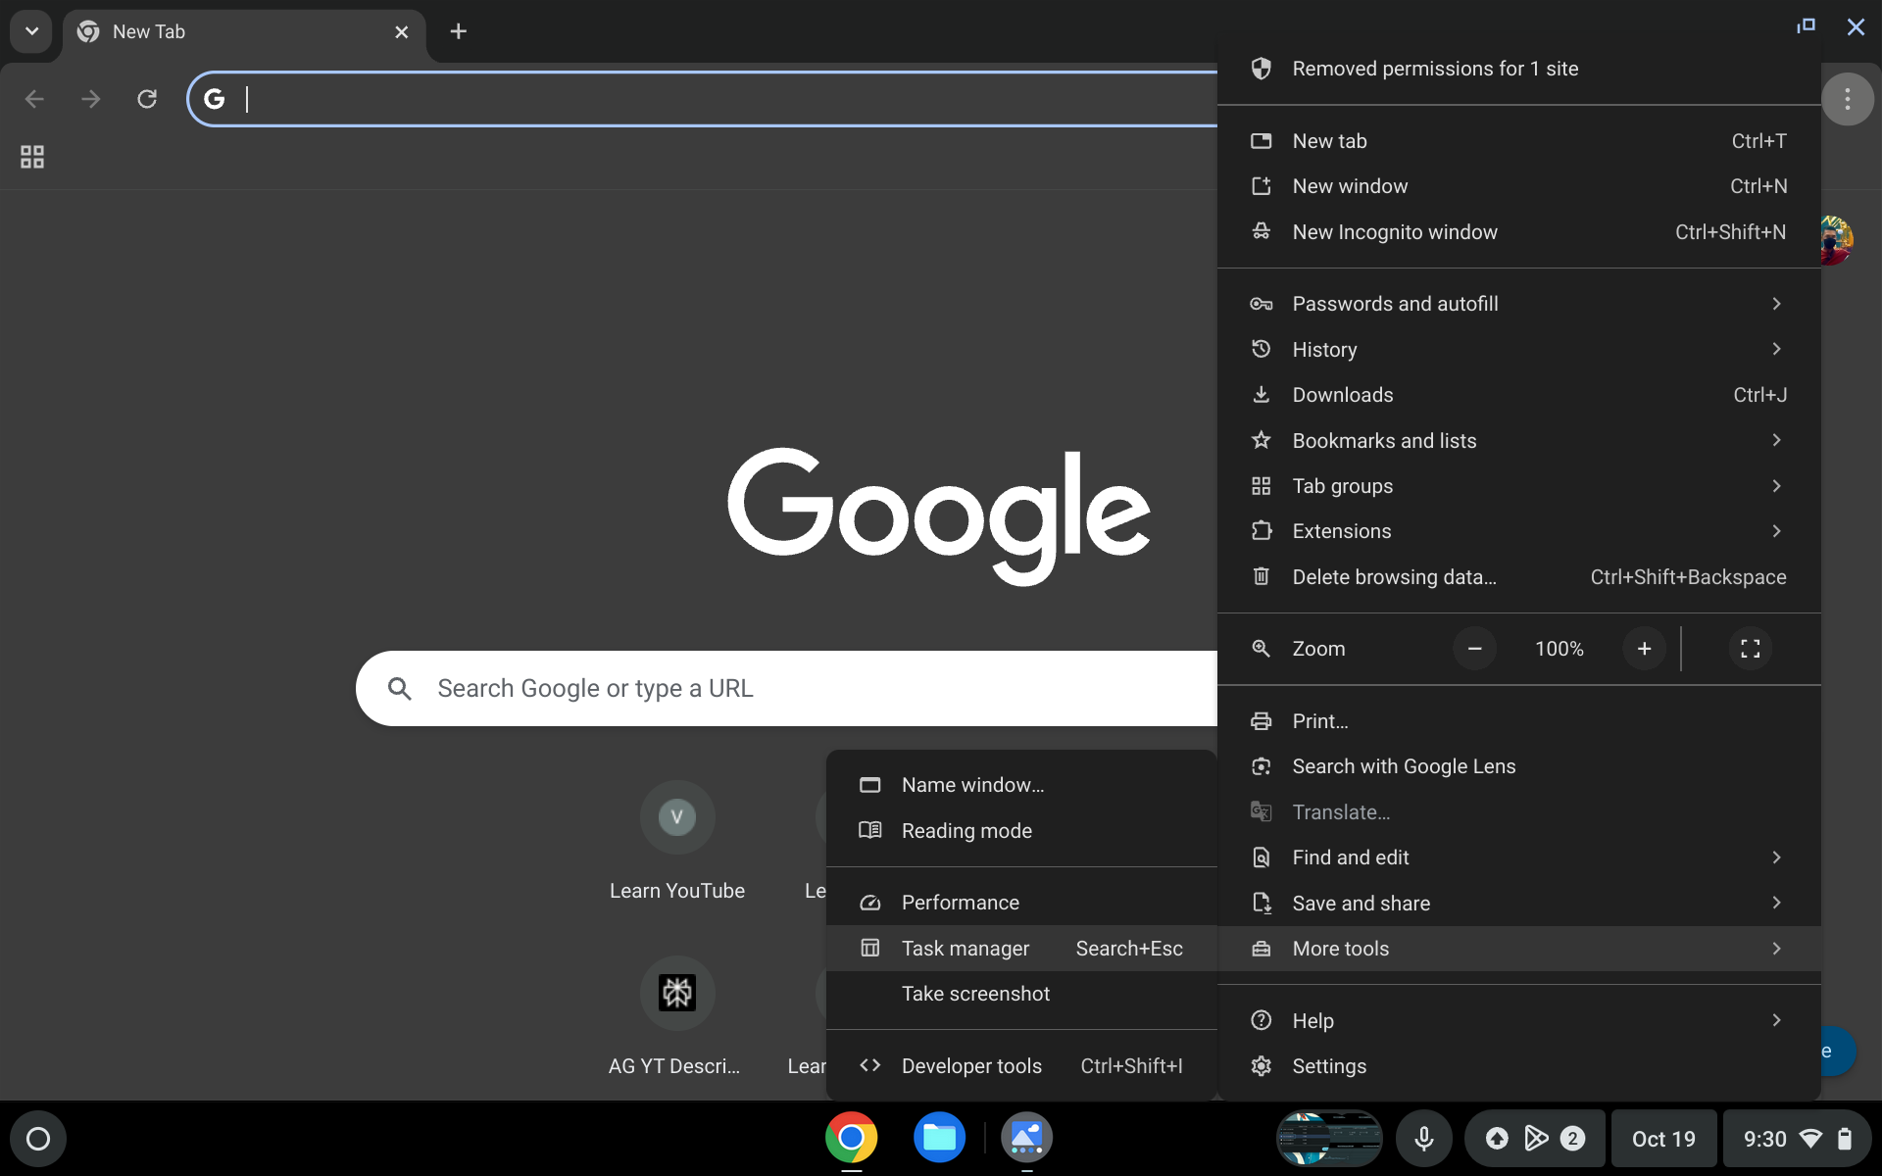Select Take screenshot option
The image size is (1882, 1176).
pyautogui.click(x=1021, y=994)
